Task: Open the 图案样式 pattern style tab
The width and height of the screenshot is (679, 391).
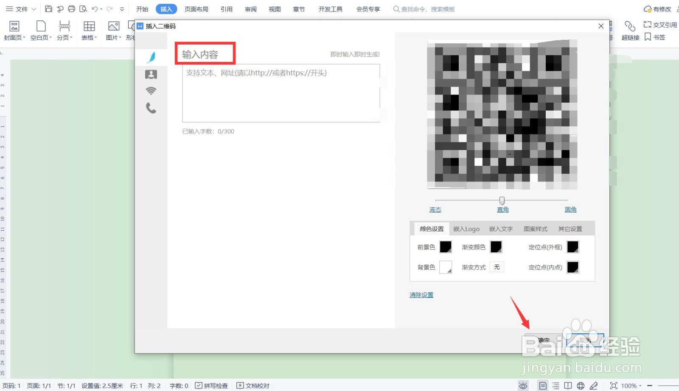Action: tap(536, 229)
